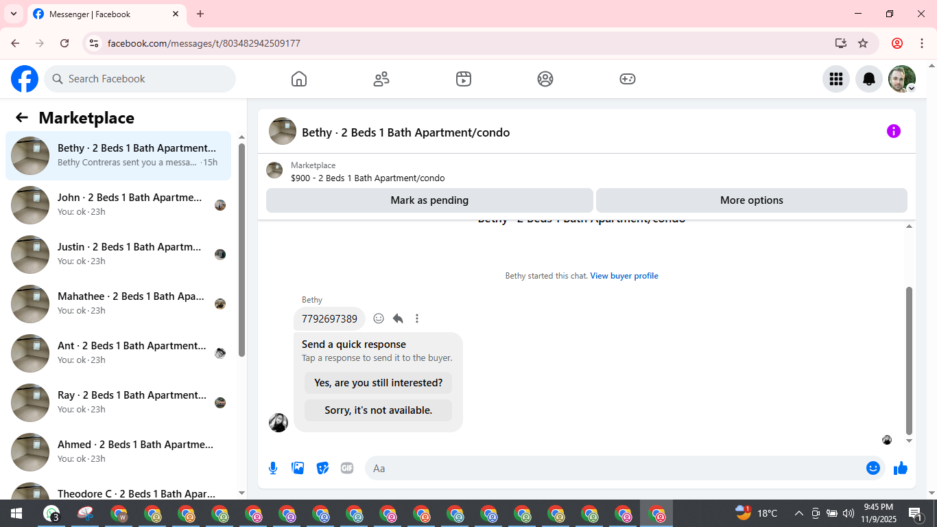Navigate back in the browser

pyautogui.click(x=15, y=43)
